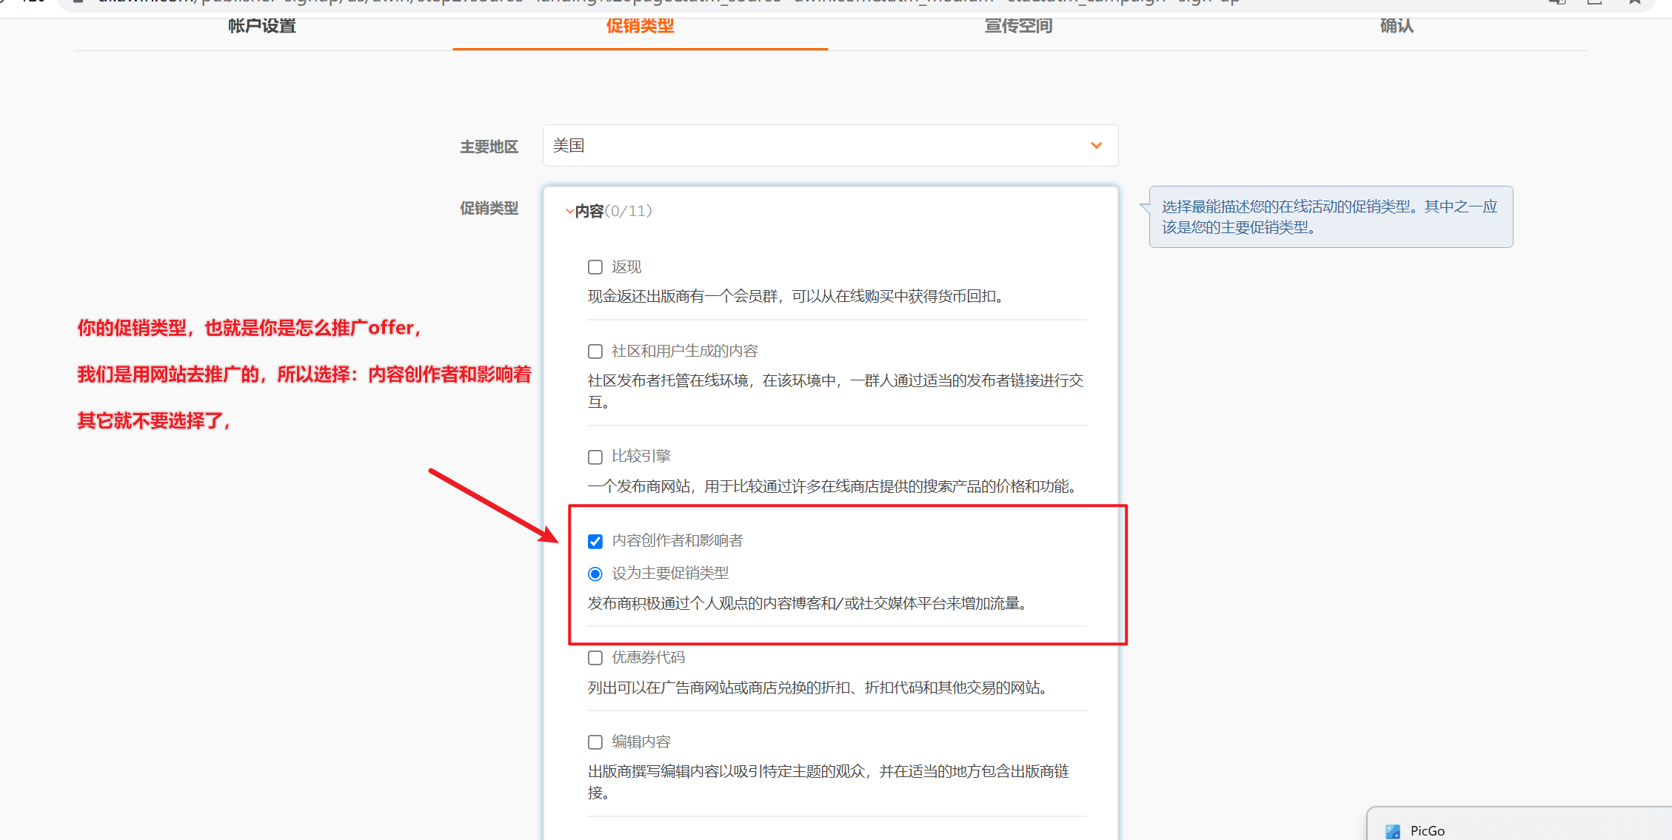Image resolution: width=1672 pixels, height=840 pixels.
Task: Check the 优惠券代码 checkbox
Action: pyautogui.click(x=595, y=658)
